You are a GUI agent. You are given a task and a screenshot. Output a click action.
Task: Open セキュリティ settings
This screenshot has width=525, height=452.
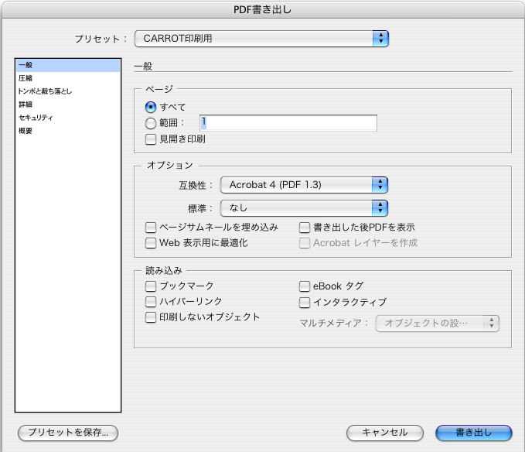[x=68, y=118]
